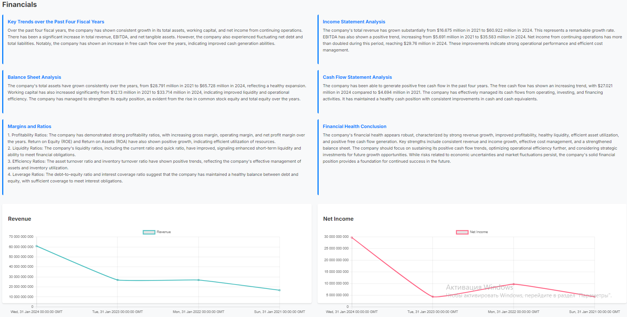This screenshot has width=627, height=317.
Task: Click Revenue x-axis label Wed, 31 Jan 2024
Action: click(36, 312)
